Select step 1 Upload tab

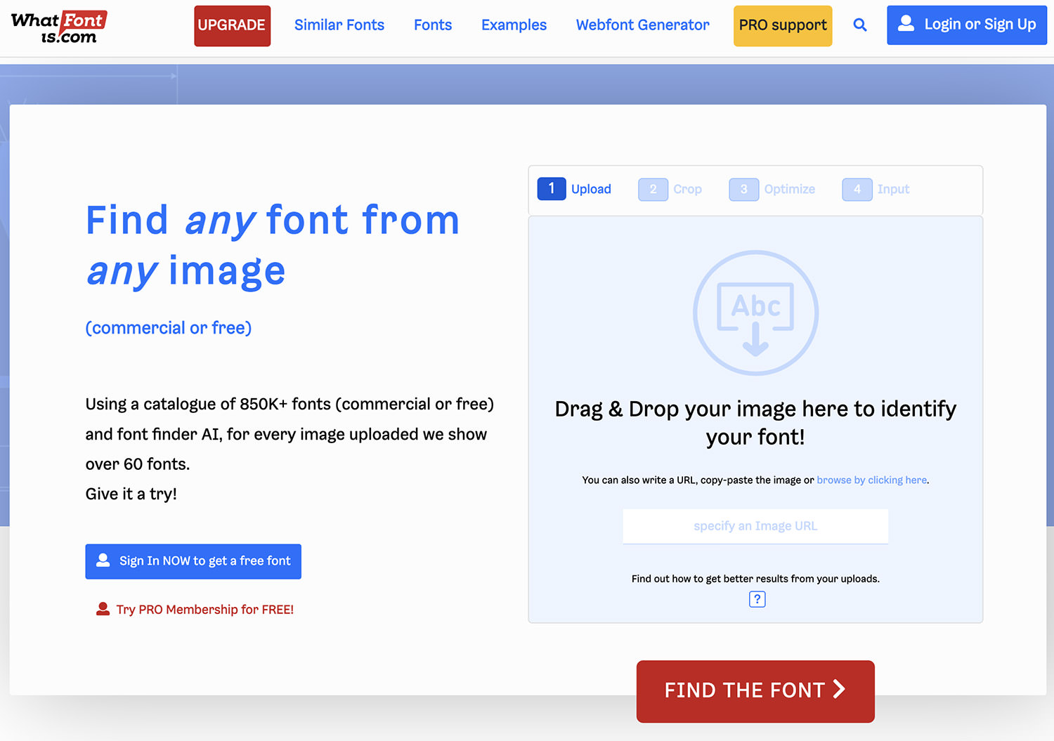[575, 189]
